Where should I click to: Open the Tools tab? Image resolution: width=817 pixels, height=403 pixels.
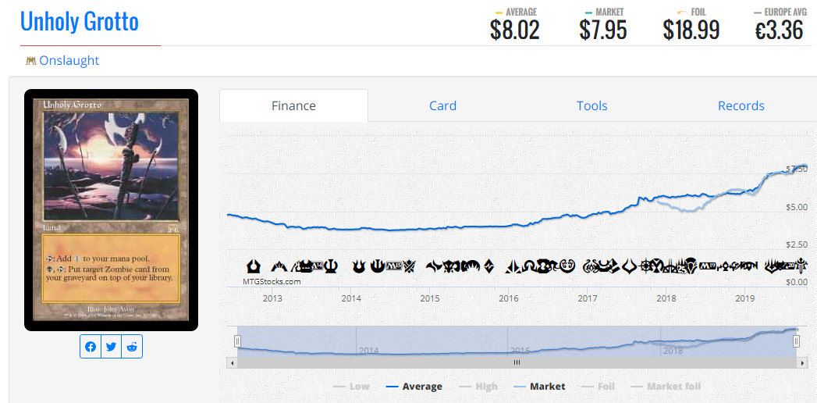pyautogui.click(x=592, y=106)
